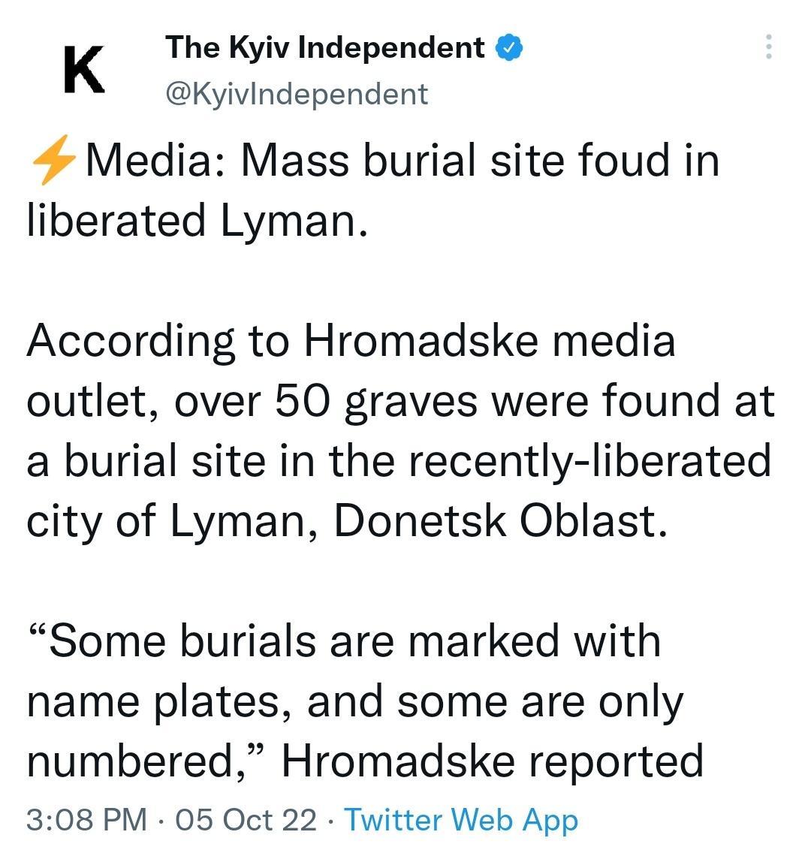811x853 pixels.
Task: Click the word 'liberated' in the first sentence
Action: pos(98,219)
